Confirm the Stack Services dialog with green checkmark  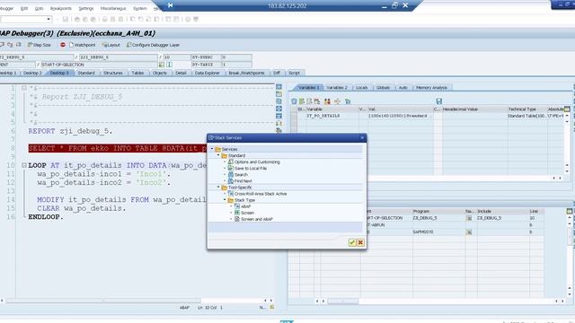pyautogui.click(x=352, y=242)
